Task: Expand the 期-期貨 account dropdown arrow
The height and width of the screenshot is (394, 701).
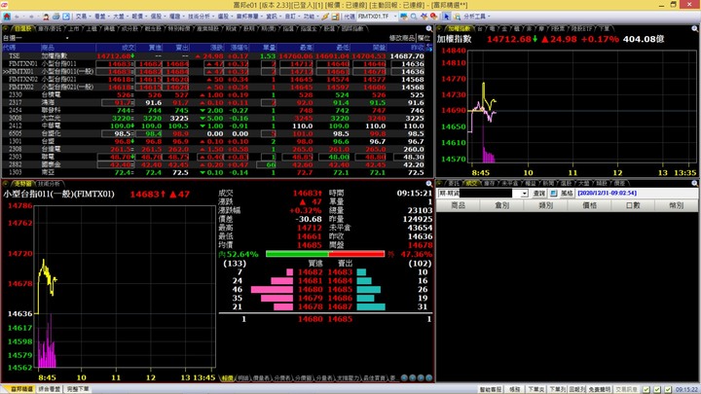Action: pos(524,194)
